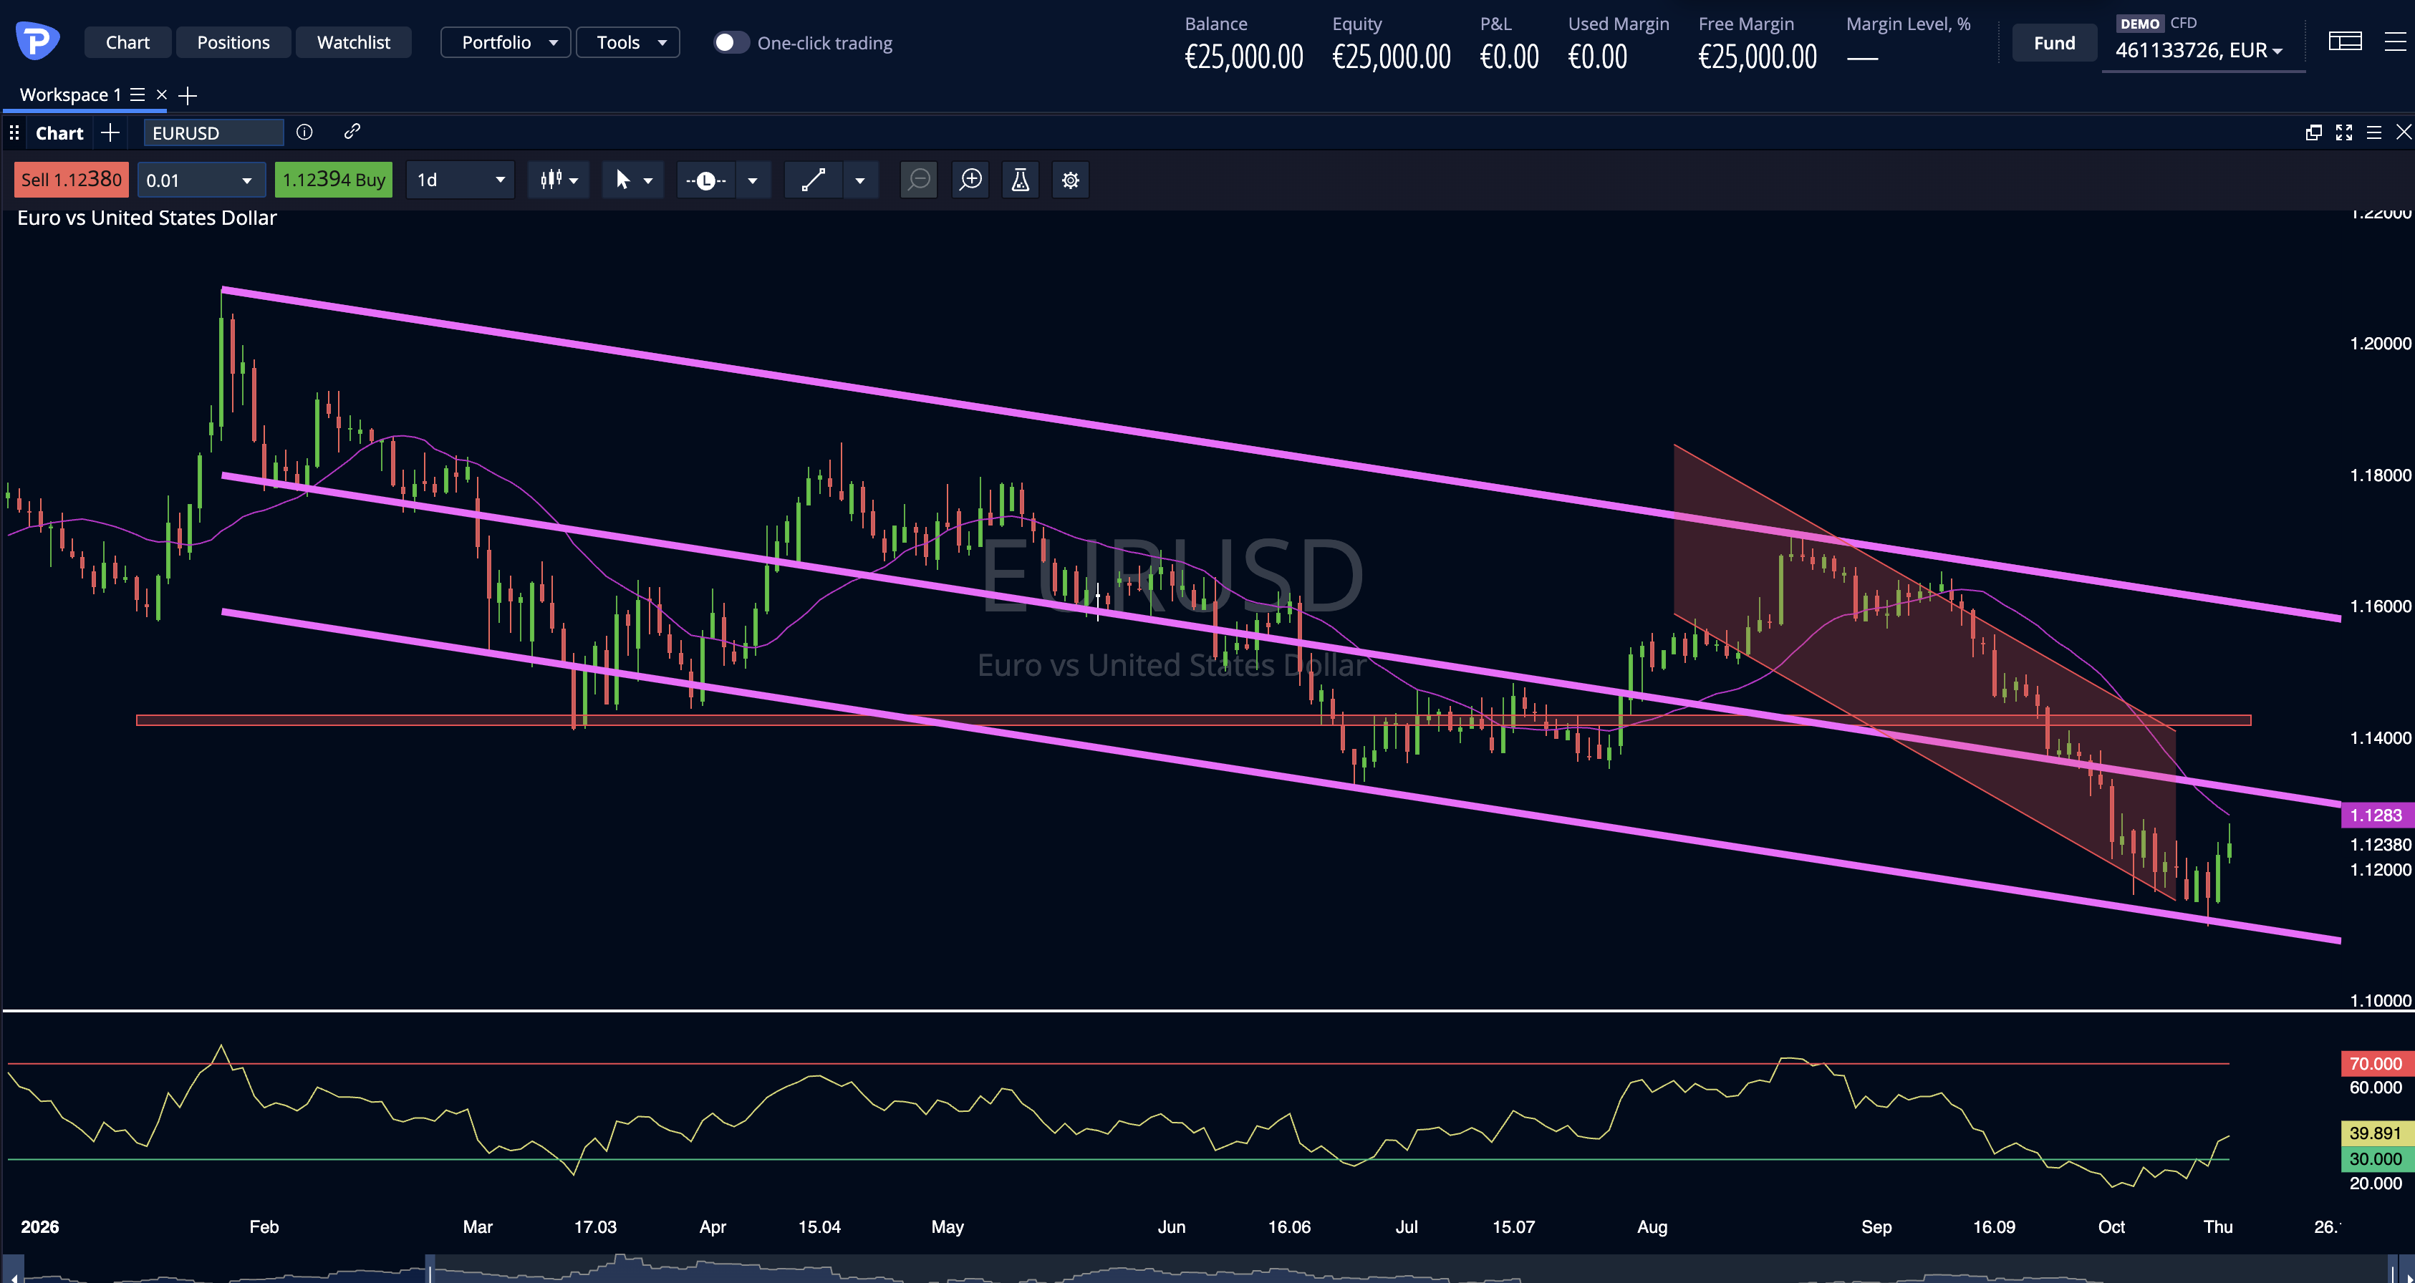2415x1283 pixels.
Task: Open EURUSD symbol info icon
Action: 304,132
